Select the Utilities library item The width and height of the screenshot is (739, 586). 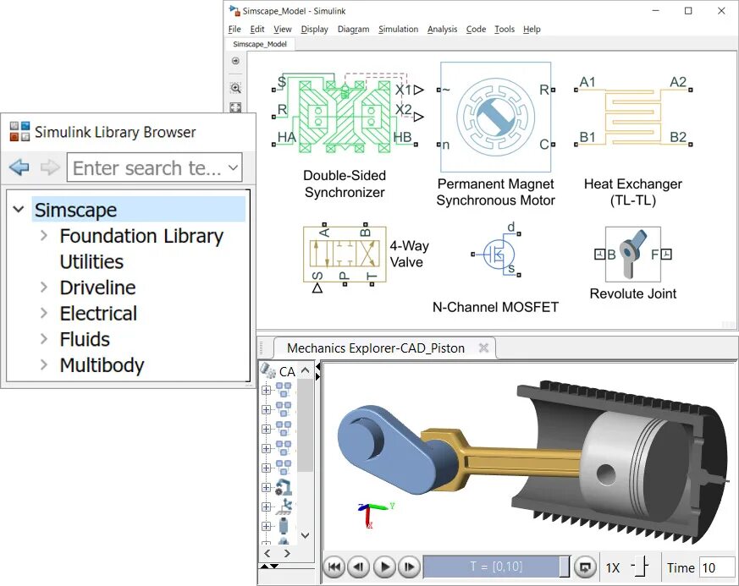pos(91,261)
